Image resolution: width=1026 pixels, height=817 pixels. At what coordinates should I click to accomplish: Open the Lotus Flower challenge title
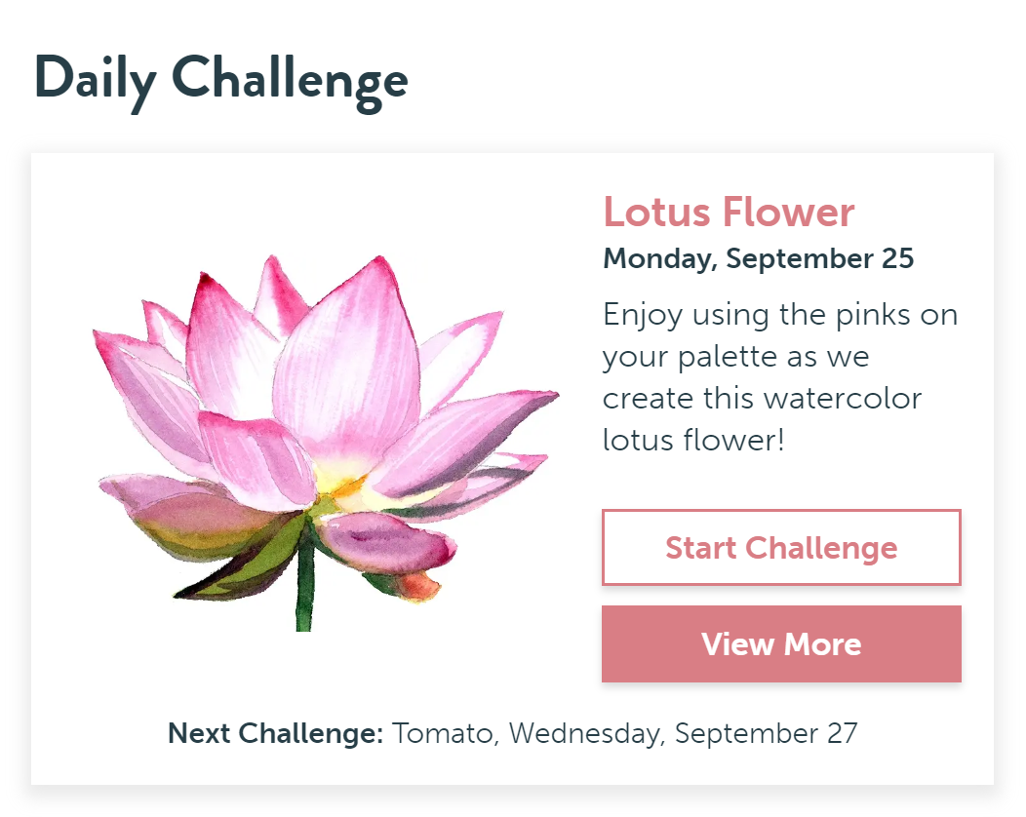pyautogui.click(x=729, y=212)
